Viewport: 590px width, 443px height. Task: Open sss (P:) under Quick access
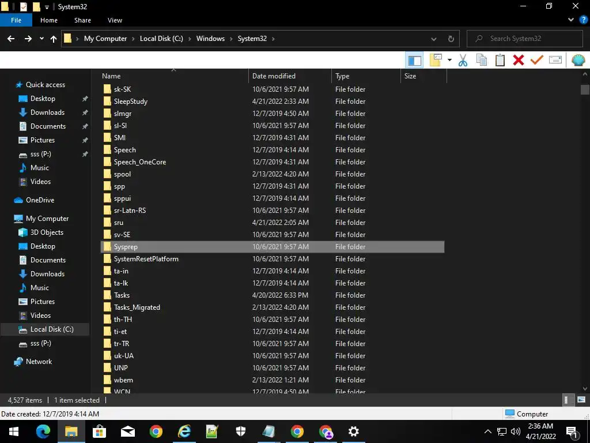tap(41, 153)
